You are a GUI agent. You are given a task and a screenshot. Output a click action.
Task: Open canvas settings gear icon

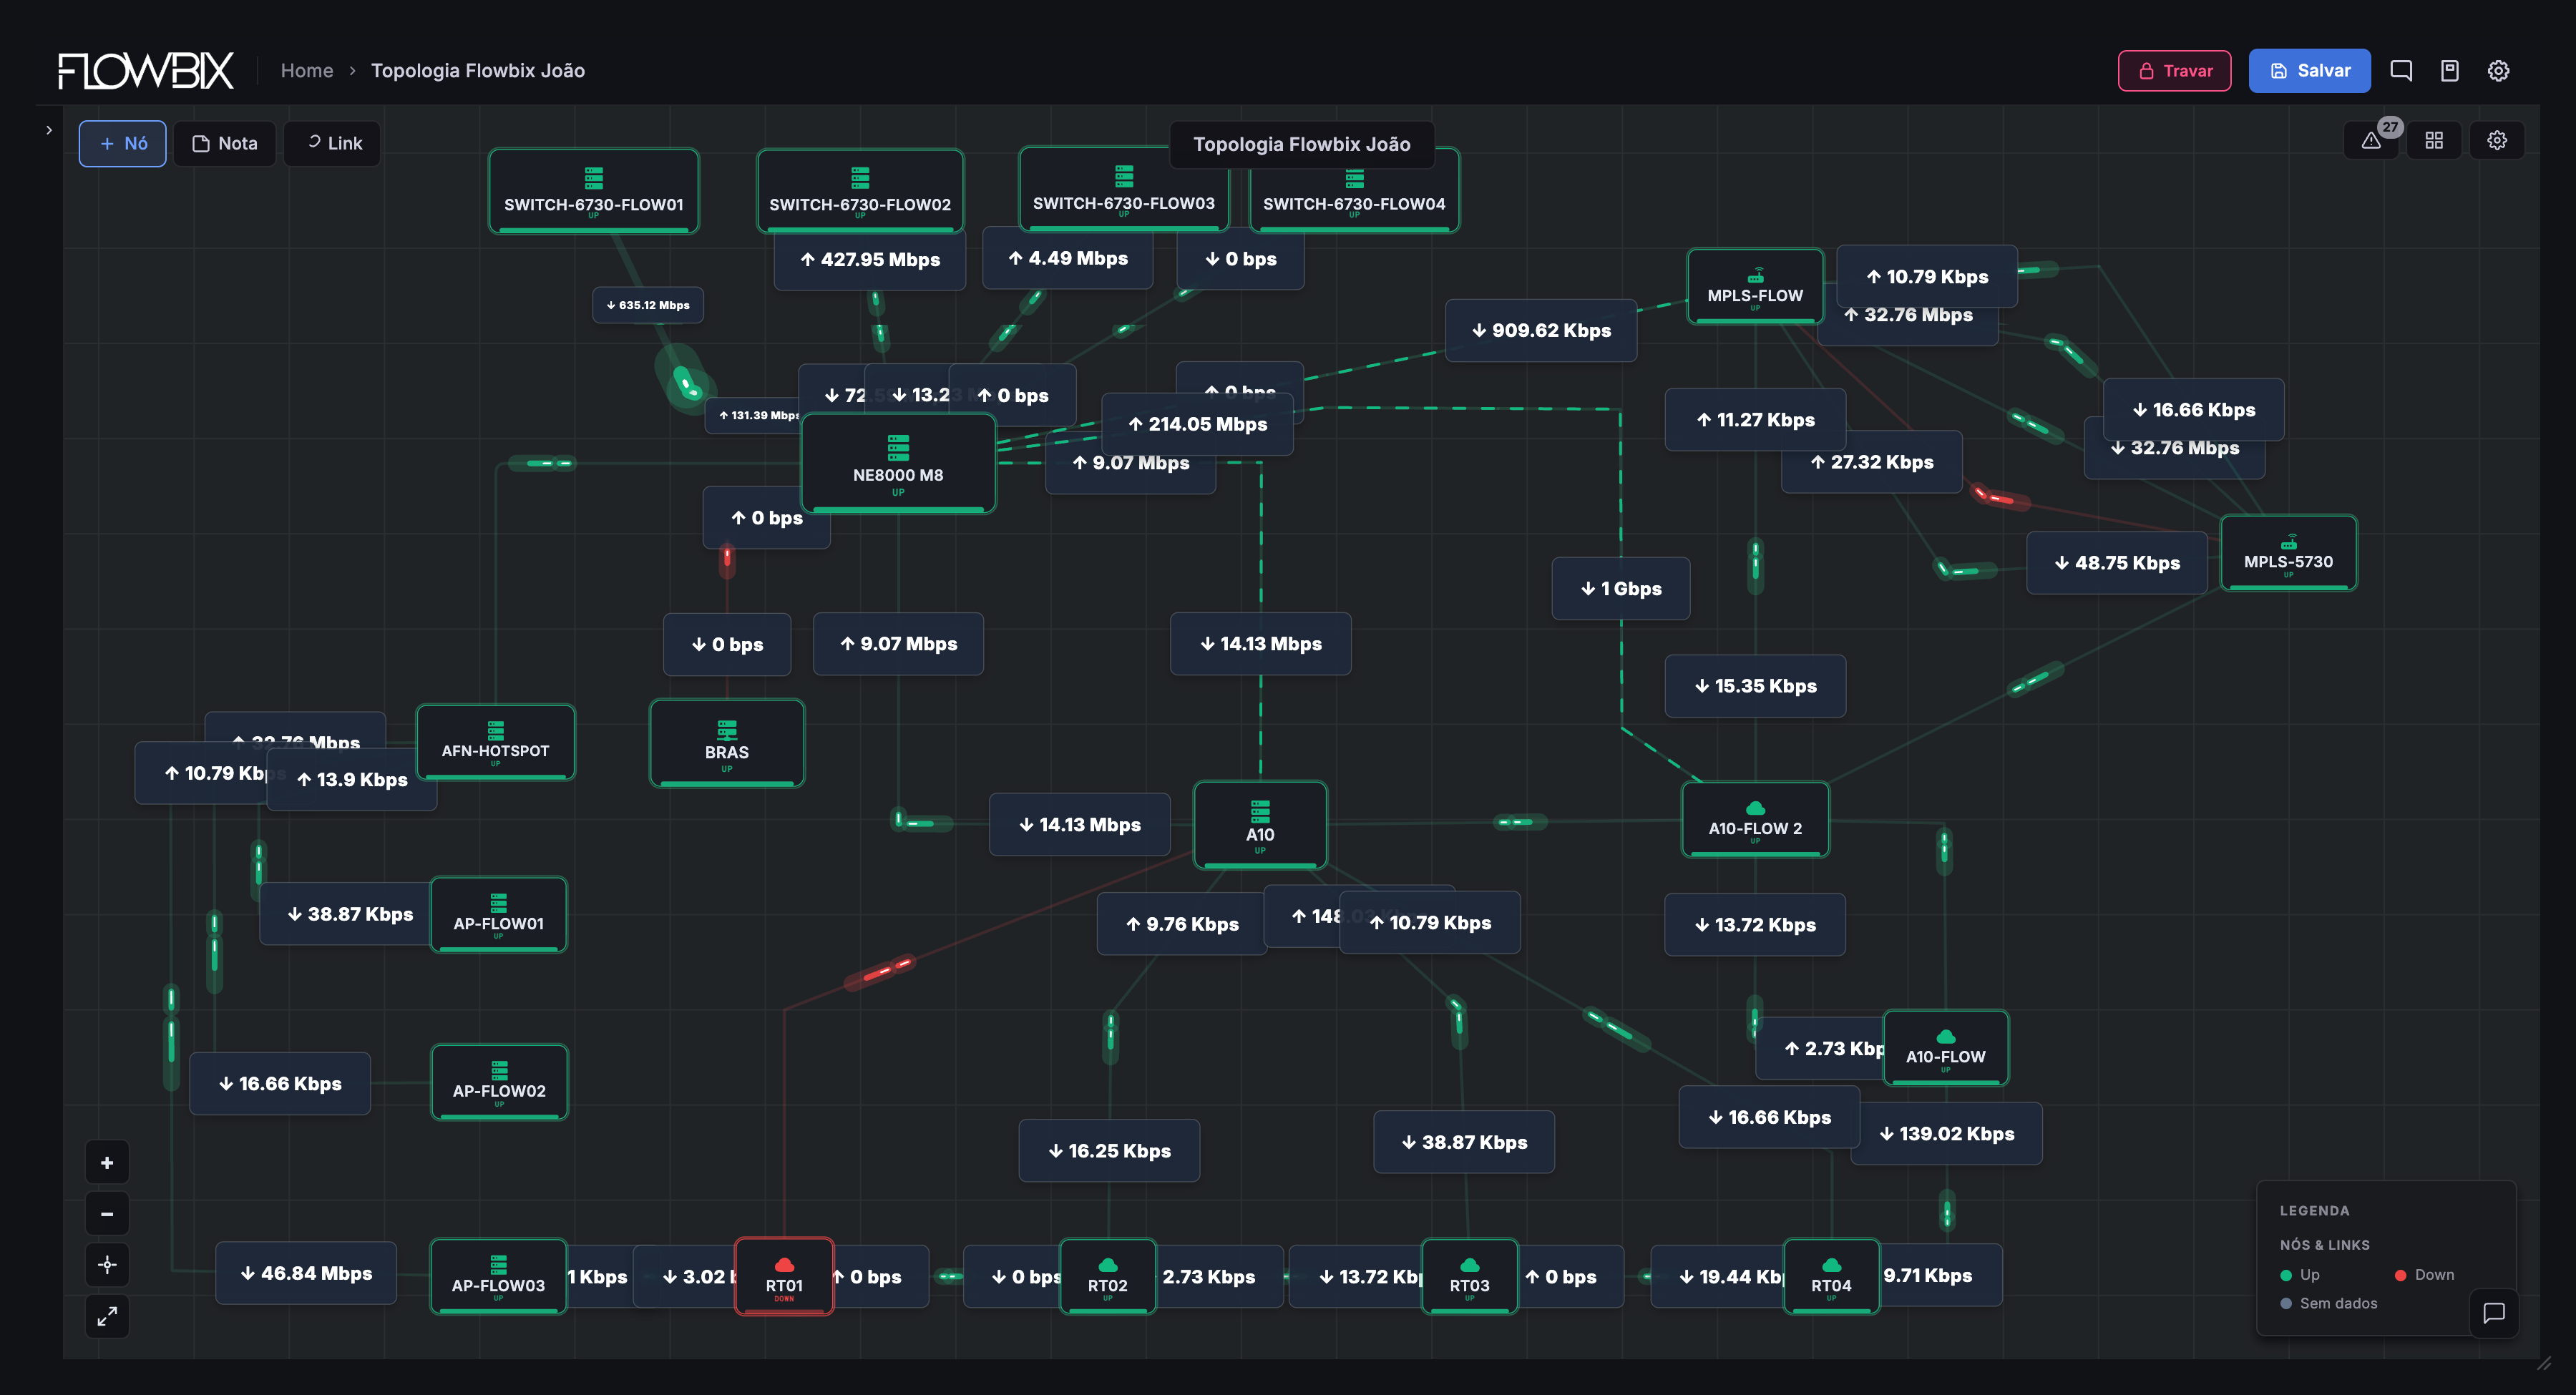click(x=2497, y=141)
